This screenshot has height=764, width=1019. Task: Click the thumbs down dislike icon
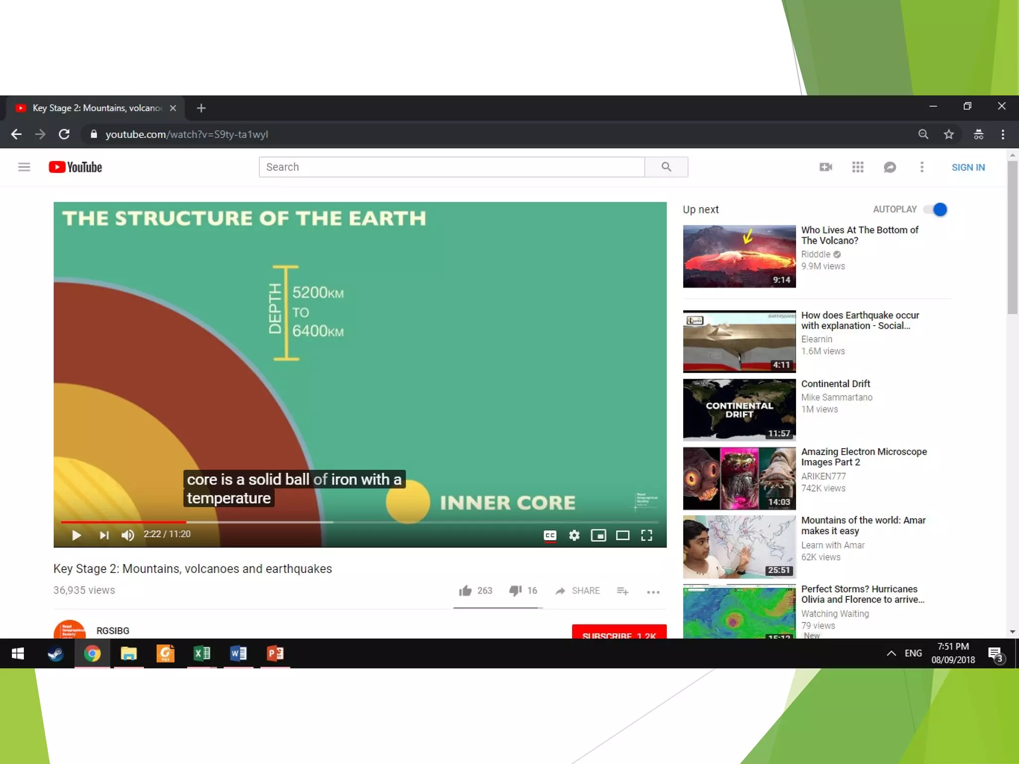[515, 591]
